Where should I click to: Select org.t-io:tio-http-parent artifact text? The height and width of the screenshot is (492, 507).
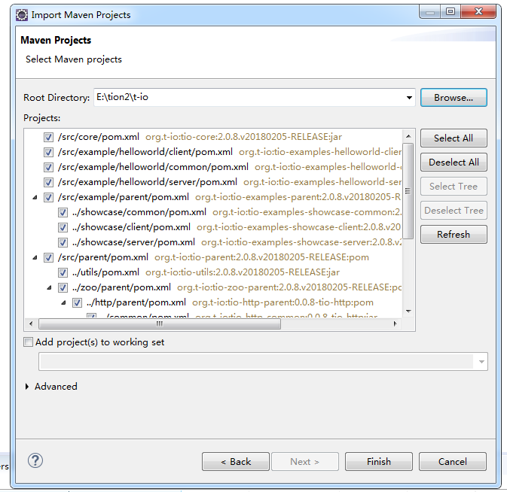[x=283, y=302]
